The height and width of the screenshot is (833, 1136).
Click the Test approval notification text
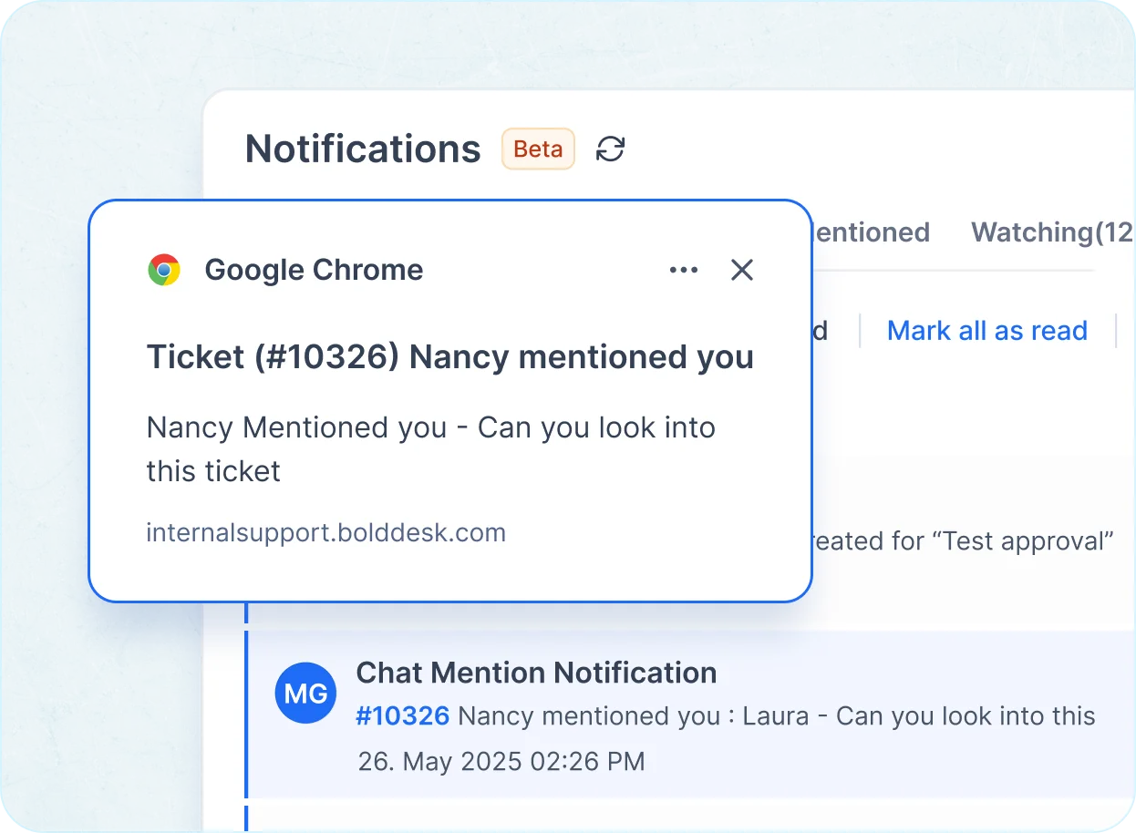pos(963,541)
